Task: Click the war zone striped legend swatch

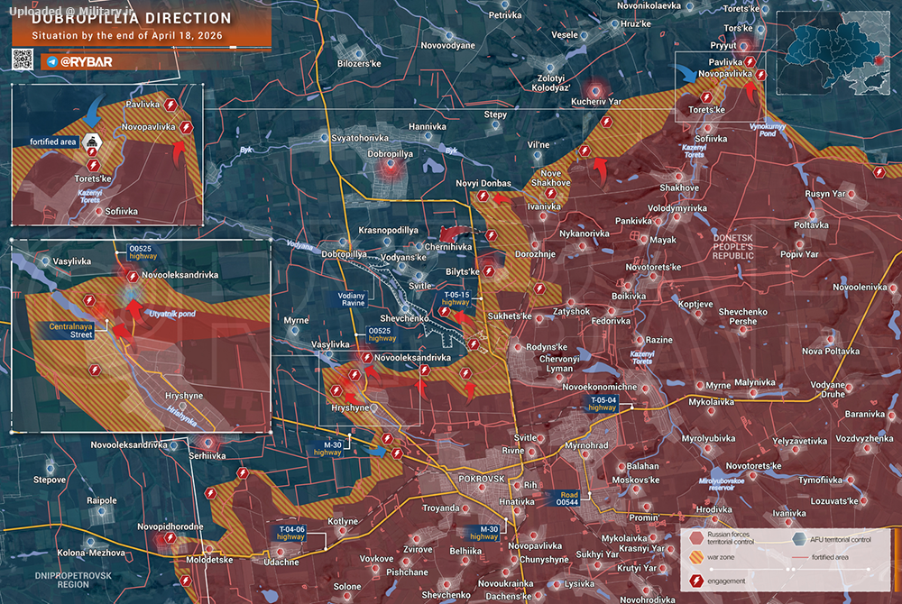Action: (696, 557)
